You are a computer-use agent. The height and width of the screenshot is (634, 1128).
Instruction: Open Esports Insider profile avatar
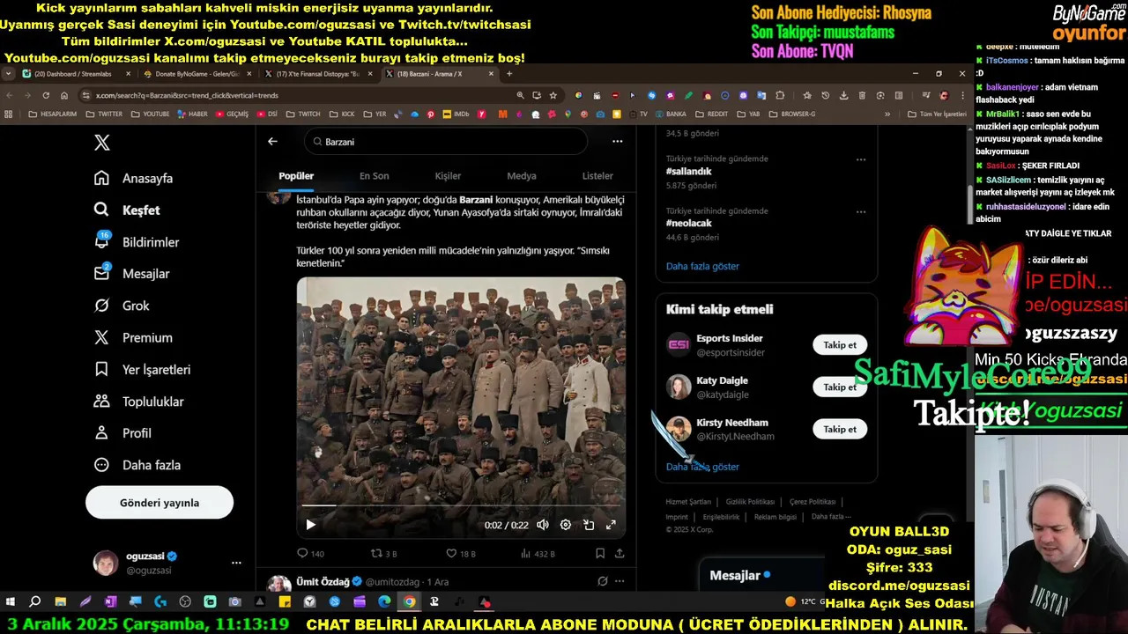(x=679, y=345)
